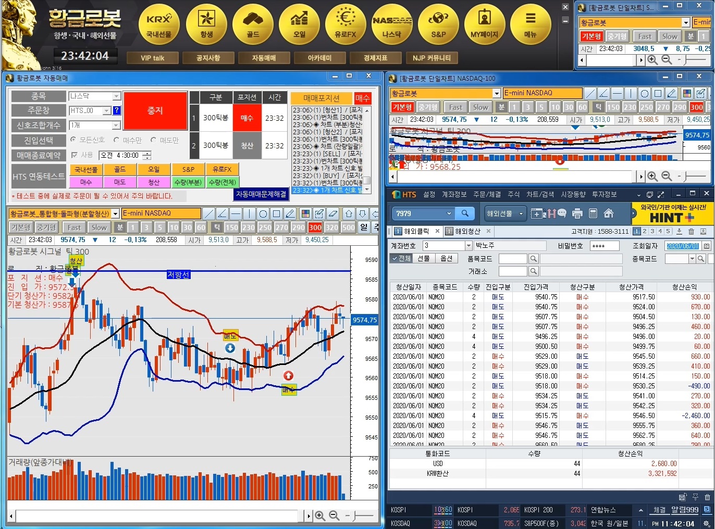715x529 pixels.
Task: Select the 모든신호 radio button
Action: [73, 140]
